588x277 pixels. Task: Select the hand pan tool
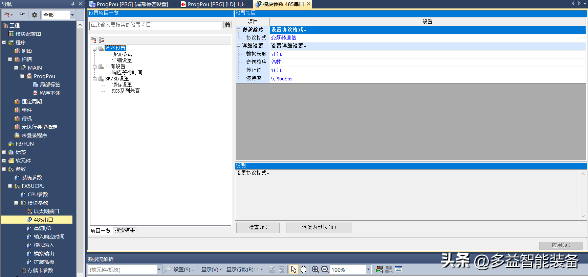pos(303,269)
